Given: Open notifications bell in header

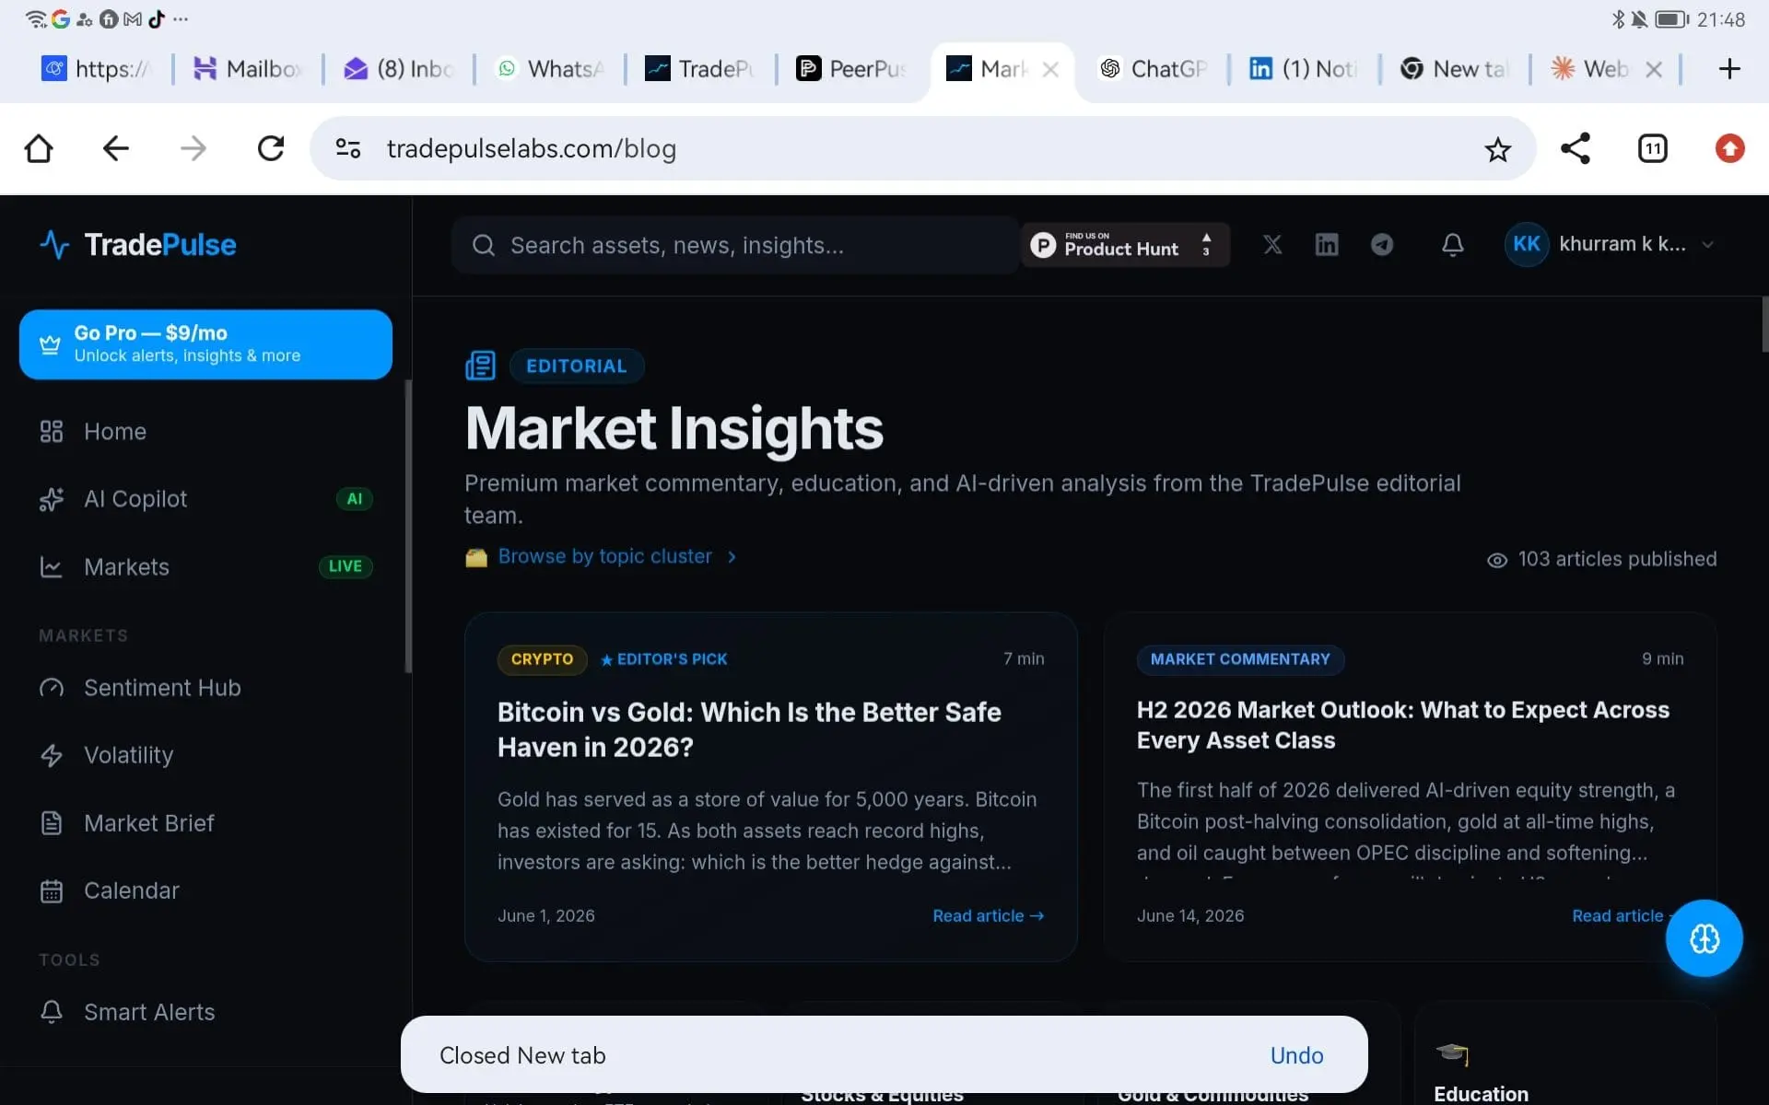Looking at the screenshot, I should point(1453,245).
